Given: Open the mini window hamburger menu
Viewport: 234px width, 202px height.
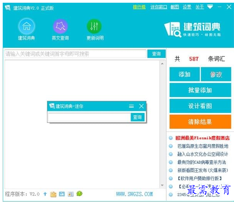Looking at the screenshot, I should [x=131, y=106].
